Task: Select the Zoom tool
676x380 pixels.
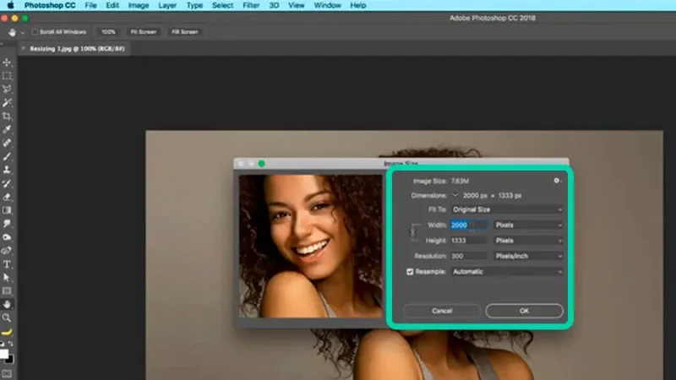Action: pyautogui.click(x=7, y=318)
